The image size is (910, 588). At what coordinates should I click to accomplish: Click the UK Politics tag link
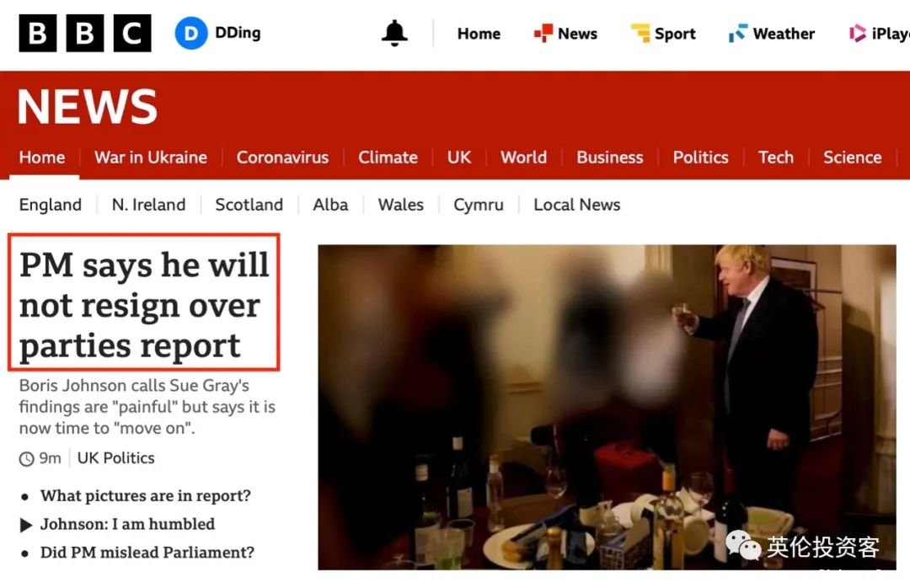tap(115, 458)
